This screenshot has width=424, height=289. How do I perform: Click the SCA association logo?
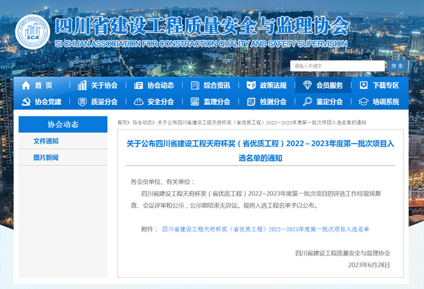point(33,32)
